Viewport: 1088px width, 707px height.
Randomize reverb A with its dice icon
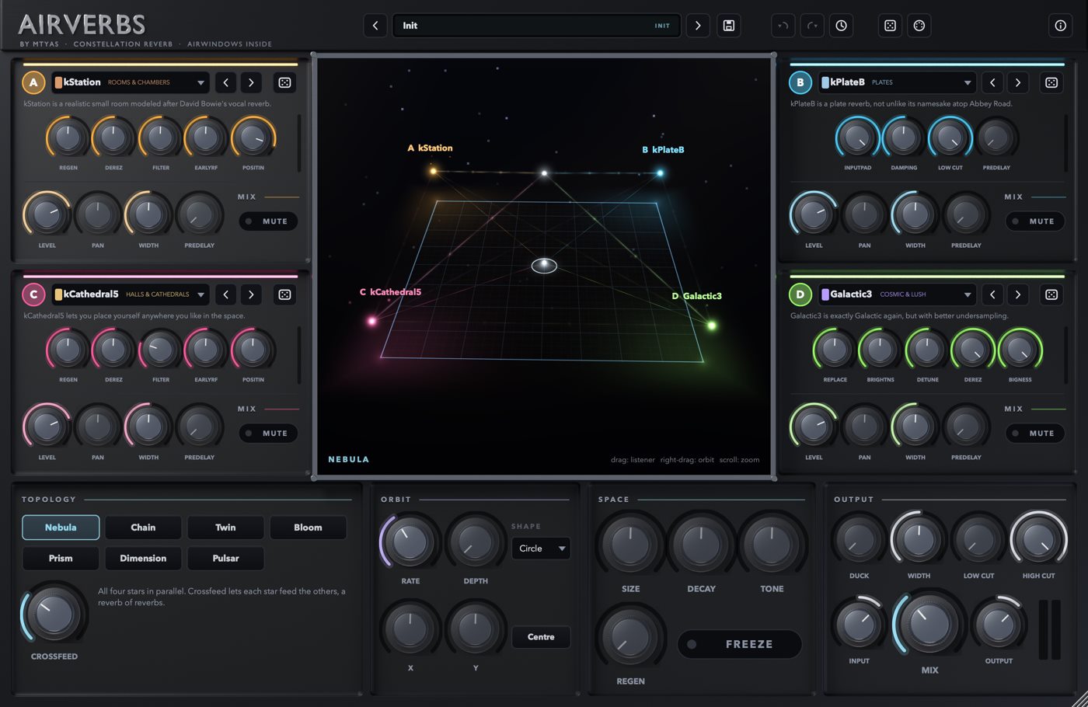285,82
